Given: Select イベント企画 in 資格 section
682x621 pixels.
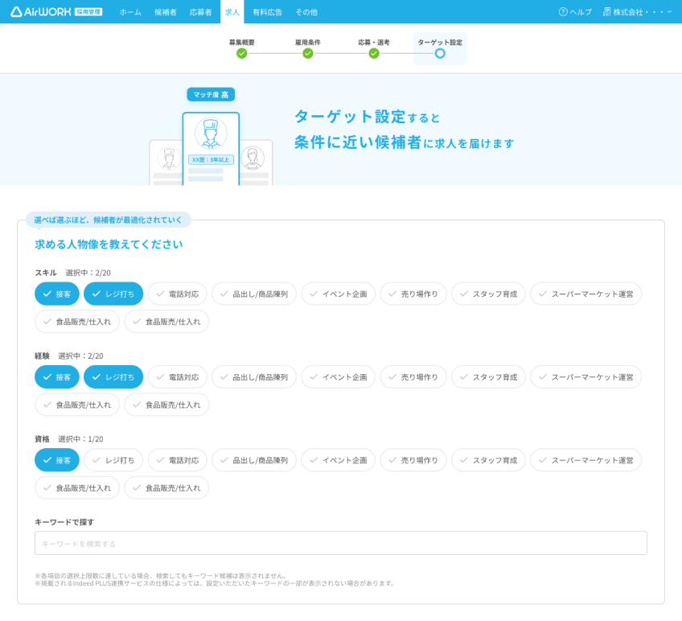Looking at the screenshot, I should (x=339, y=460).
